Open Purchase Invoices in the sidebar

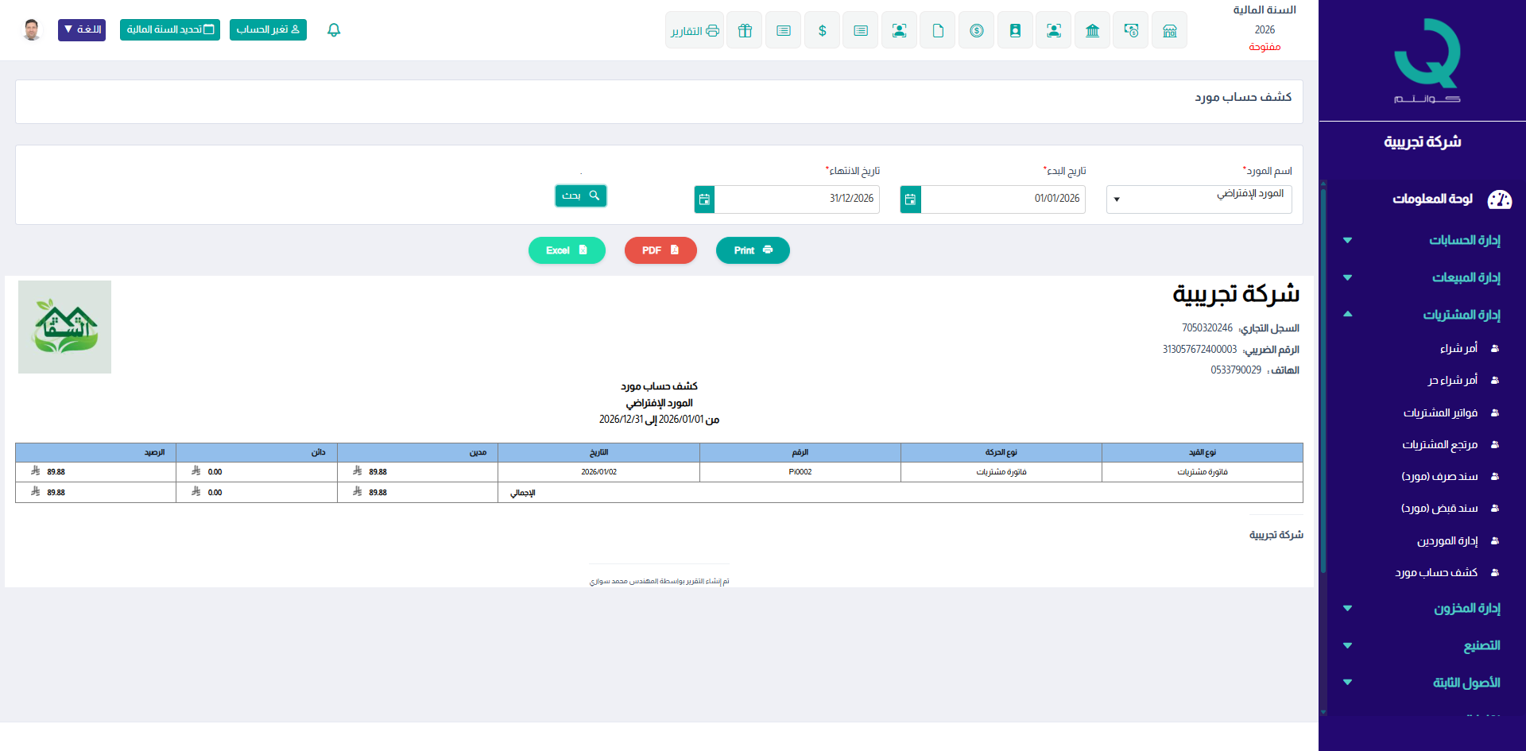[x=1440, y=412]
